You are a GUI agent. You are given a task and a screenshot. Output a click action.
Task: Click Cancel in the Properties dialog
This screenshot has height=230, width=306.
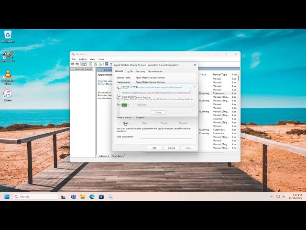click(x=171, y=148)
